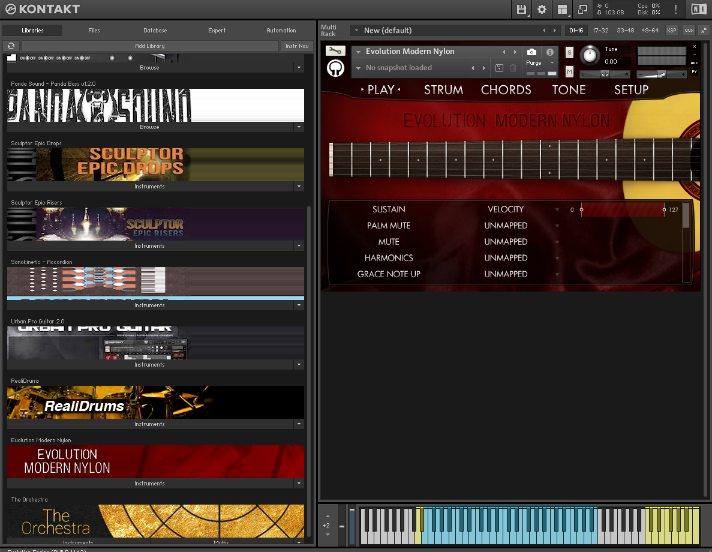The height and width of the screenshot is (552, 712).
Task: Browse Panda Bass library
Action: click(149, 127)
